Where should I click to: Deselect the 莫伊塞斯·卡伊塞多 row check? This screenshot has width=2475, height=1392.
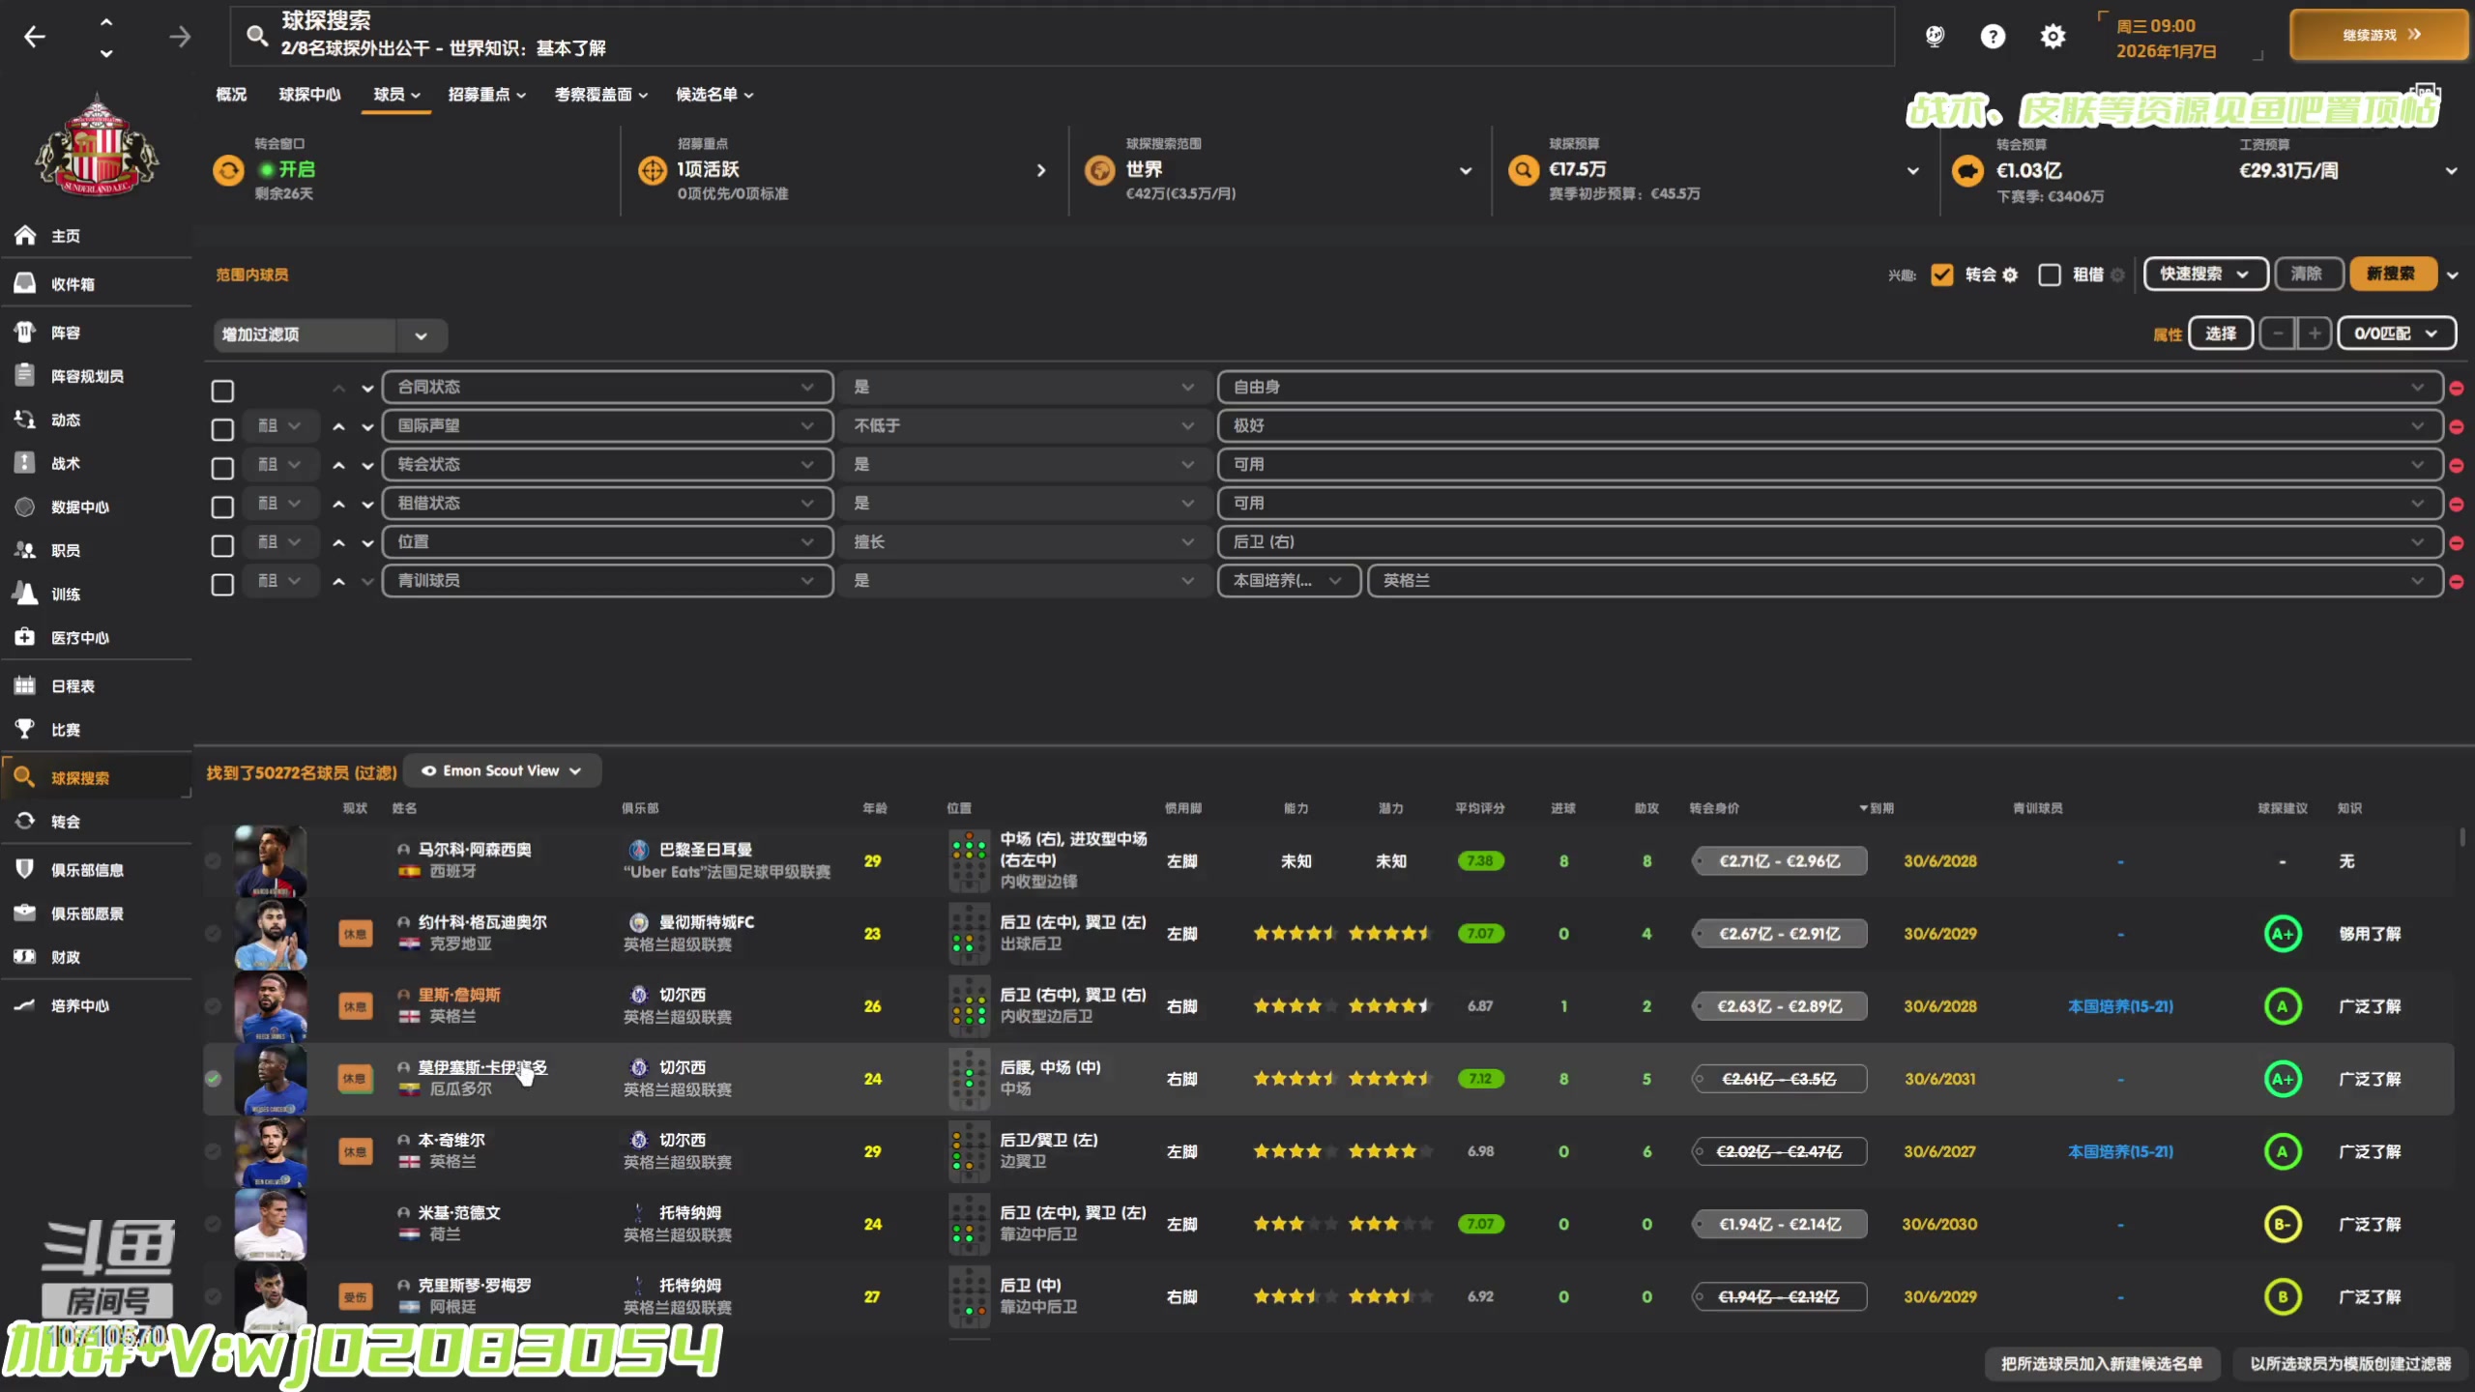coord(213,1078)
